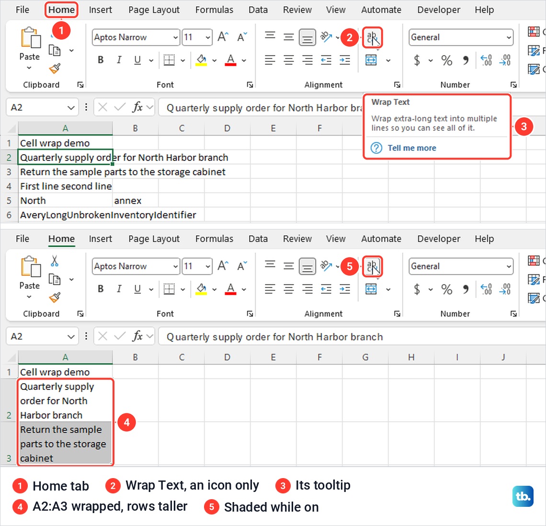Select cell 'First line second line'

(x=66, y=186)
